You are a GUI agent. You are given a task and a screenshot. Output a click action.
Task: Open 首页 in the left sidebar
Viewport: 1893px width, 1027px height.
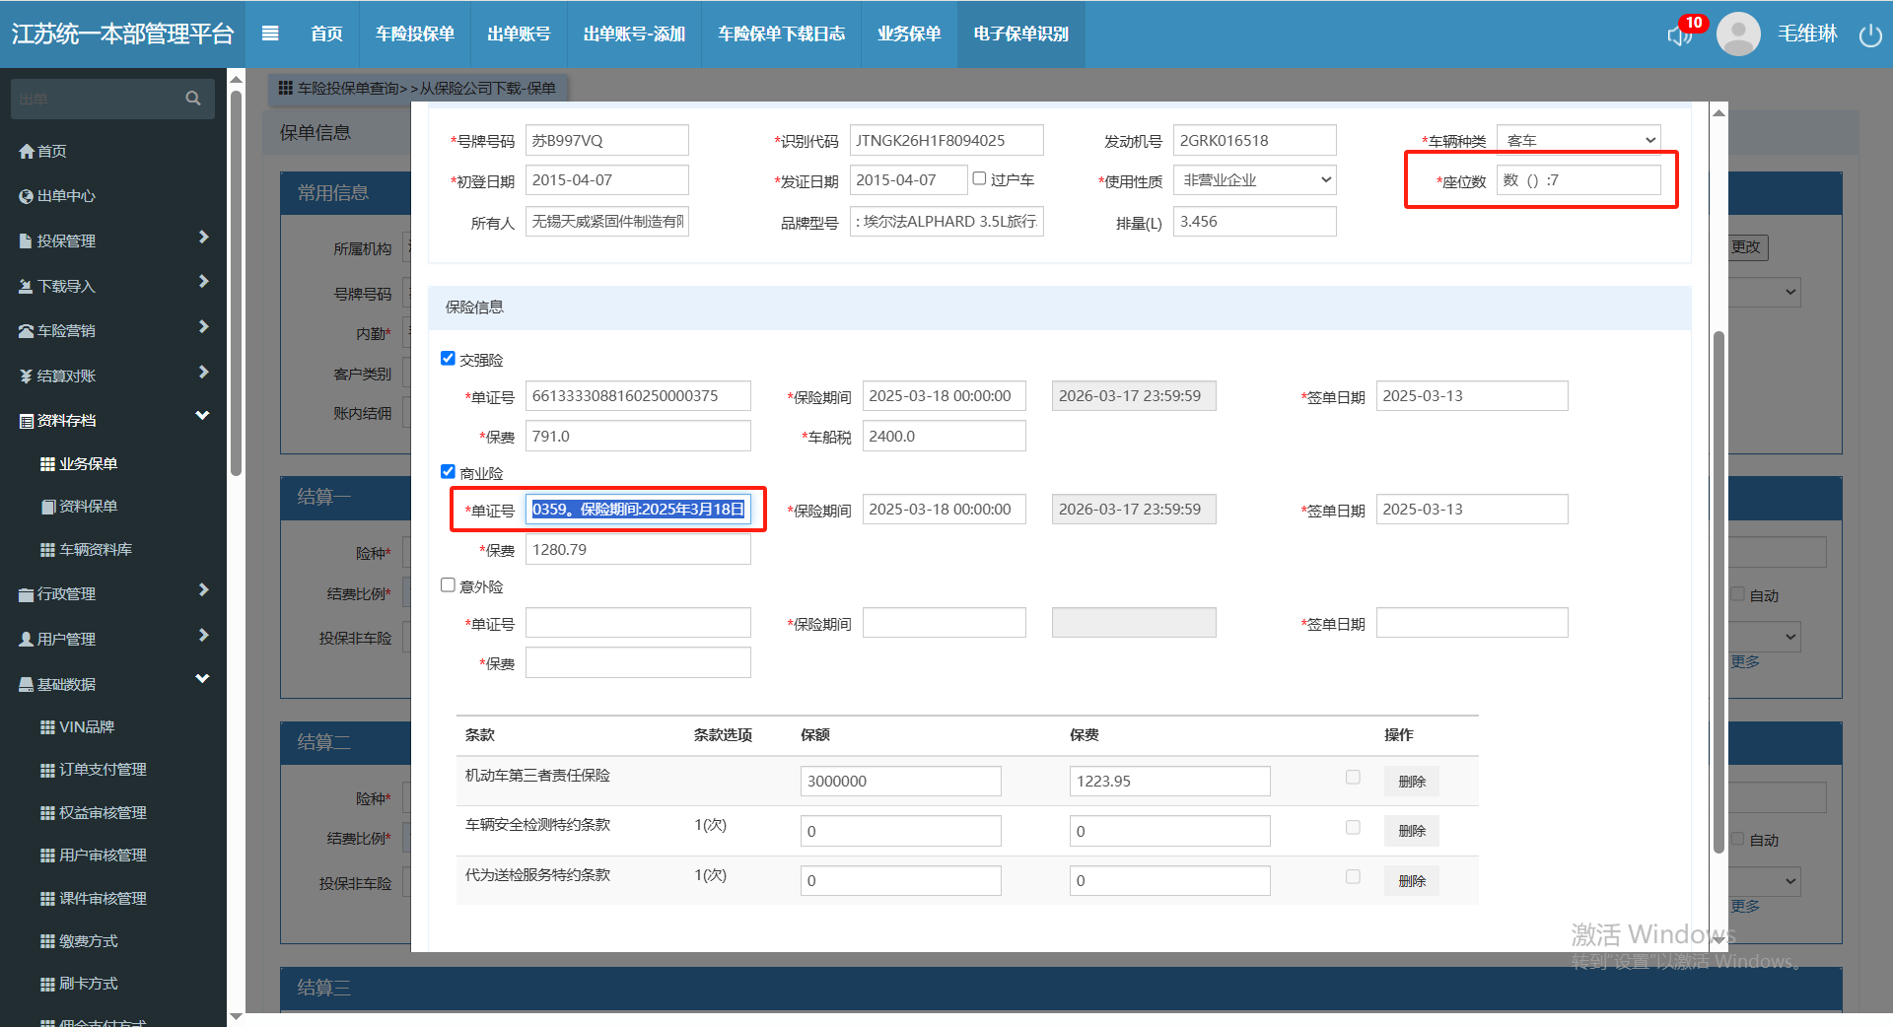click(x=51, y=151)
